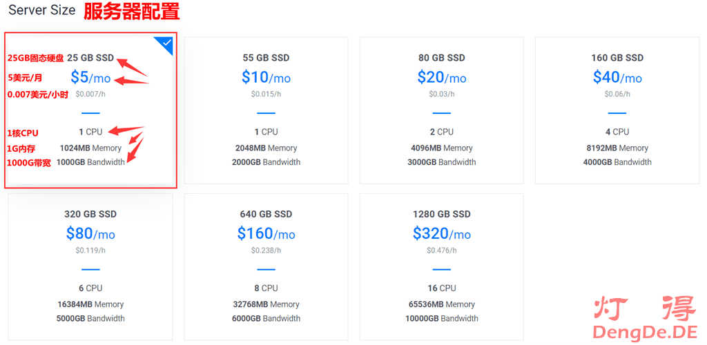This screenshot has width=707, height=345.
Task: Click the 8192MB Memory label
Action: tap(617, 148)
